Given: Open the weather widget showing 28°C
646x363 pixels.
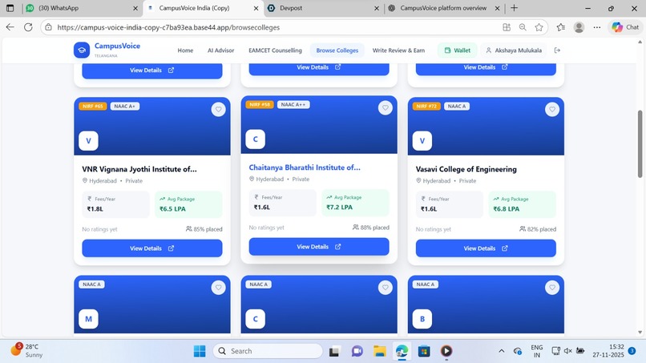Looking at the screenshot, I should click(26, 351).
